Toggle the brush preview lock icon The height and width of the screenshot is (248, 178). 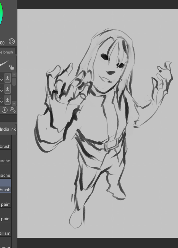(11, 67)
